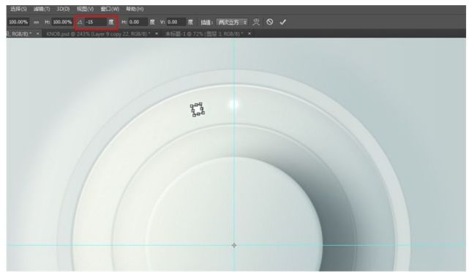Open the 3D(D) menu

pyautogui.click(x=63, y=9)
